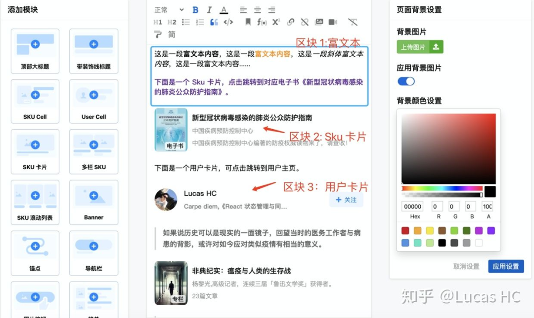Viewport: 534px width, 318px height.
Task: Toggle blockquote formatting
Action: [x=214, y=22]
